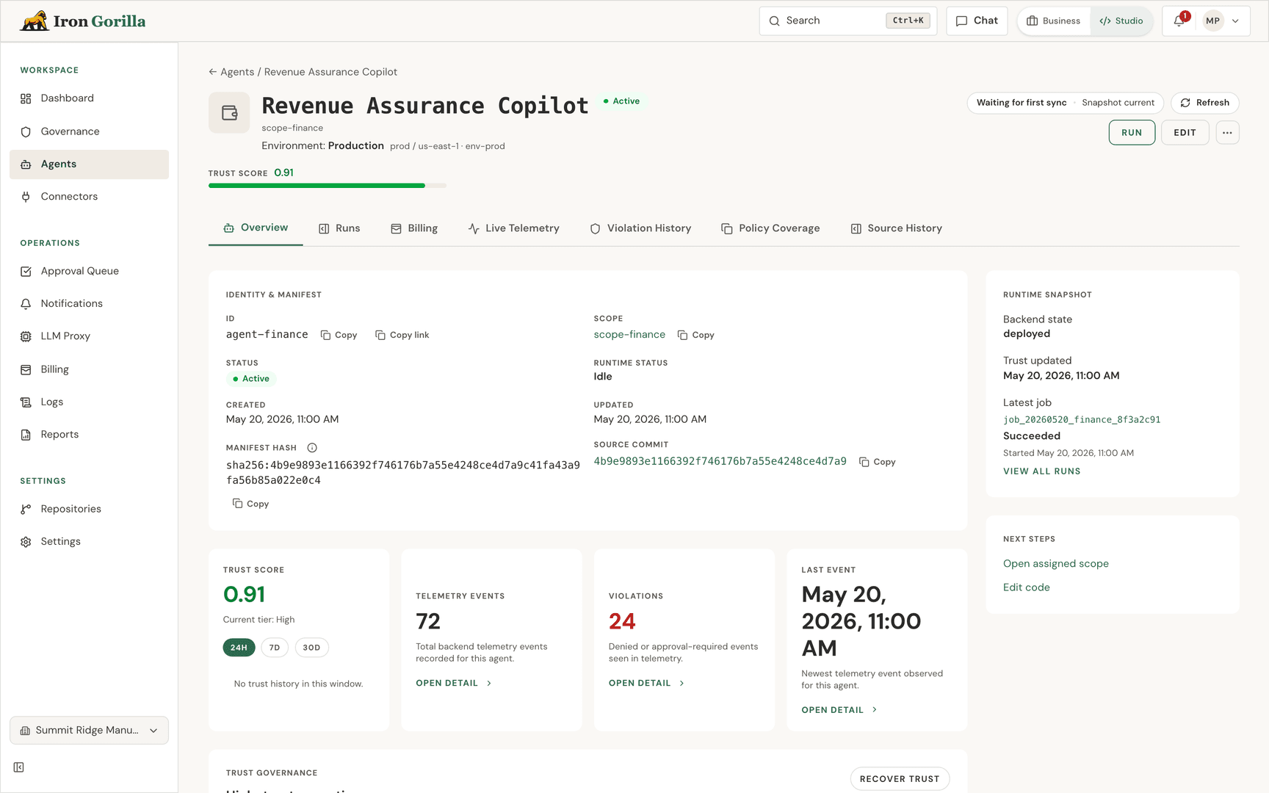
Task: Click the trust score progress bar
Action: pos(328,186)
